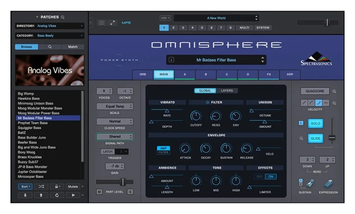The height and width of the screenshot is (214, 355).
Task: Toggle the GLIDE button
Action: (316, 138)
